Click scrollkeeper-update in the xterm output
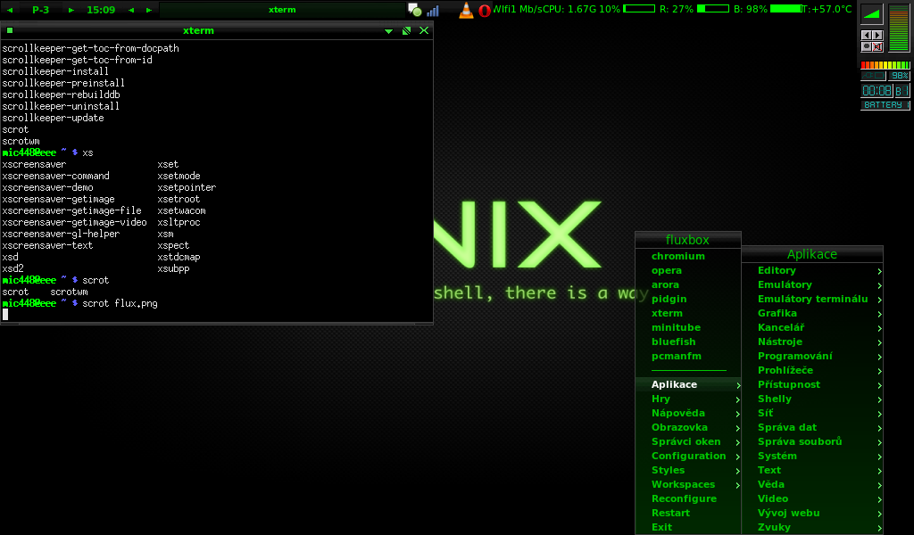Image resolution: width=914 pixels, height=535 pixels. click(x=53, y=119)
